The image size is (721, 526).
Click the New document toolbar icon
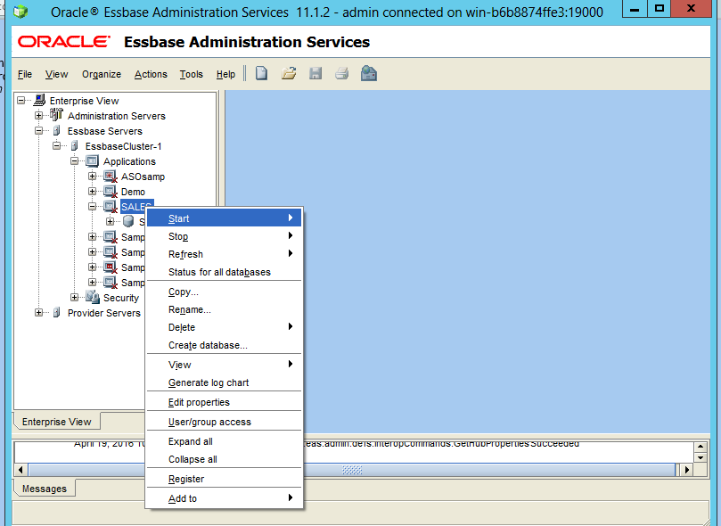[261, 74]
